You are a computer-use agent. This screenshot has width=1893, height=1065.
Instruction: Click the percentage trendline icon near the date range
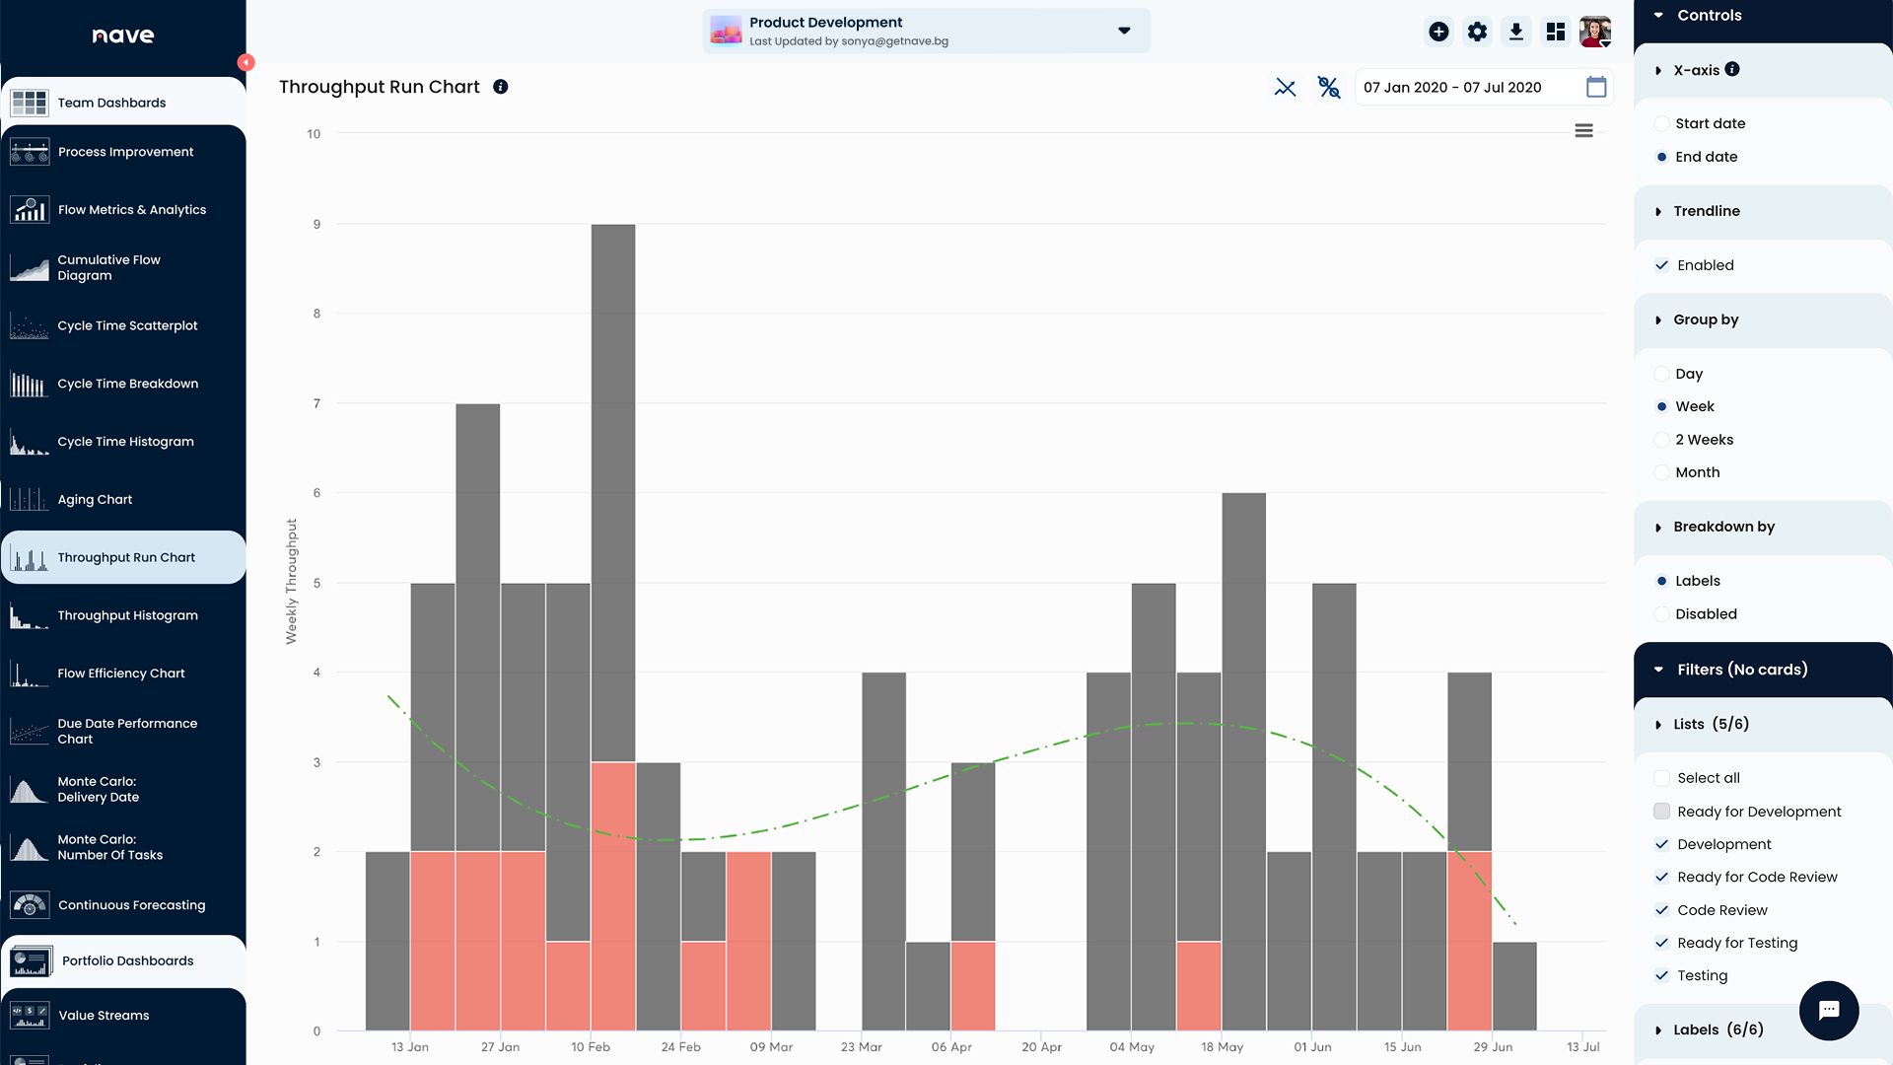pyautogui.click(x=1328, y=87)
